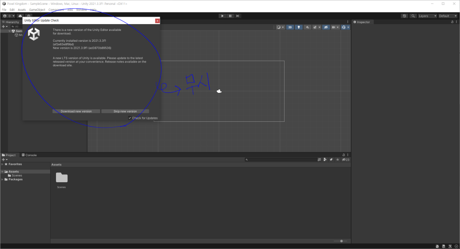Click the Project search field
Image resolution: width=460 pixels, height=249 pixels.
[x=281, y=160]
